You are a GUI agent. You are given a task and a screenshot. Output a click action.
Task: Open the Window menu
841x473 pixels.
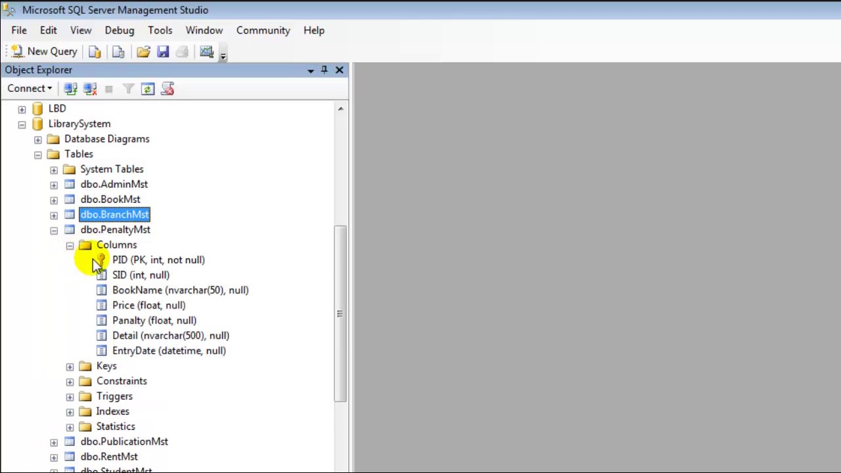pyautogui.click(x=204, y=30)
